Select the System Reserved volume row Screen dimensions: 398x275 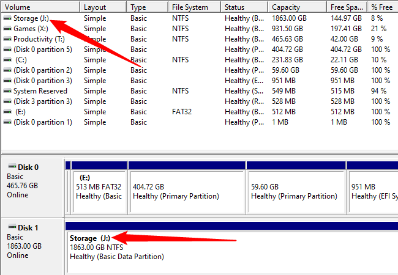200,91
